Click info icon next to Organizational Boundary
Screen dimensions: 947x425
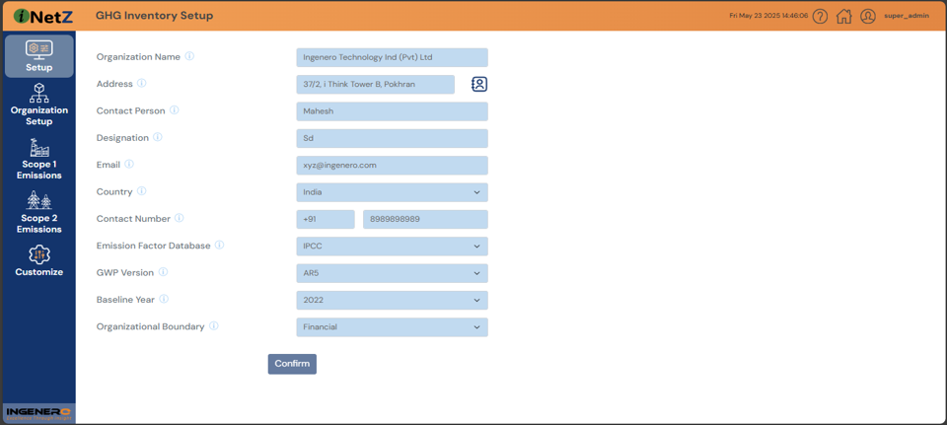coord(213,326)
